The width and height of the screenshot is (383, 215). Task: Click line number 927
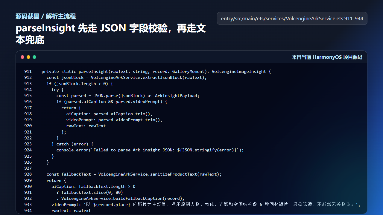tap(28, 168)
